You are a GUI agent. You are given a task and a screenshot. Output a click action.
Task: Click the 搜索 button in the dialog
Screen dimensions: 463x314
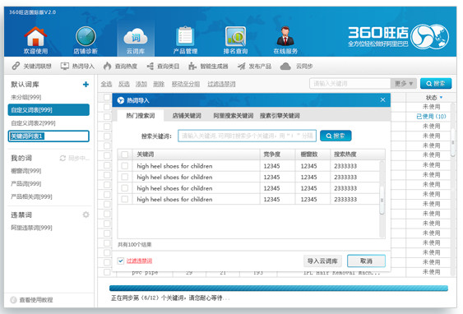336,136
